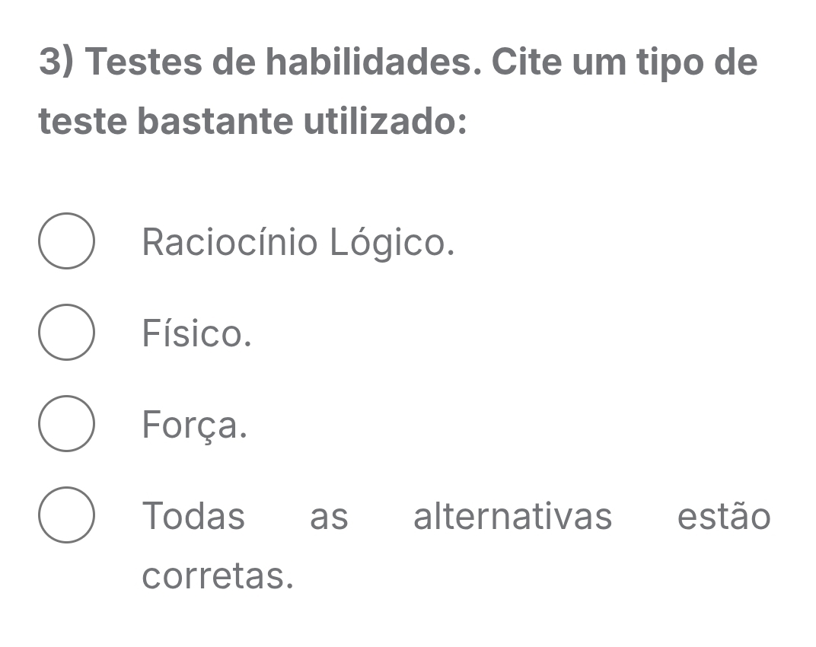Click the word 'utilizado:' in the question
816x647 pixels.
(x=386, y=122)
